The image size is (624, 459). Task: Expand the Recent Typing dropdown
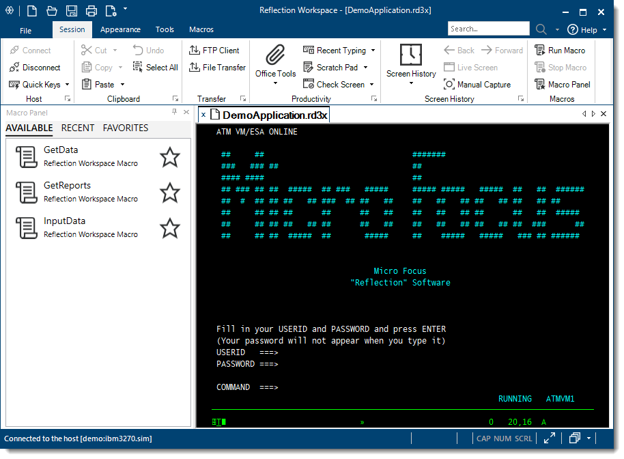click(373, 51)
